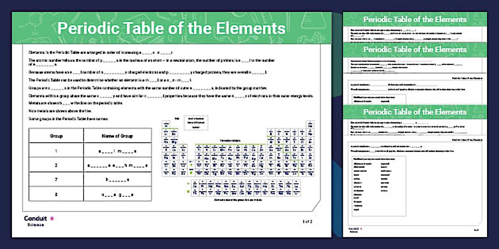The height and width of the screenshot is (249, 499).
Task: Click the Transition Metals label in the table
Action: tap(230, 140)
